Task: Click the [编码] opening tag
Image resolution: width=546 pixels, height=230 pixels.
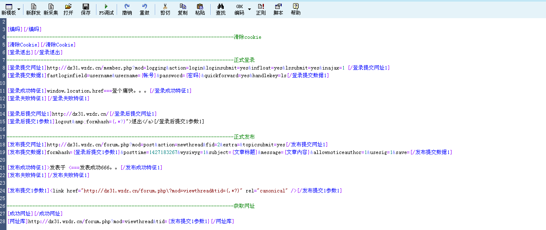Action: point(15,30)
